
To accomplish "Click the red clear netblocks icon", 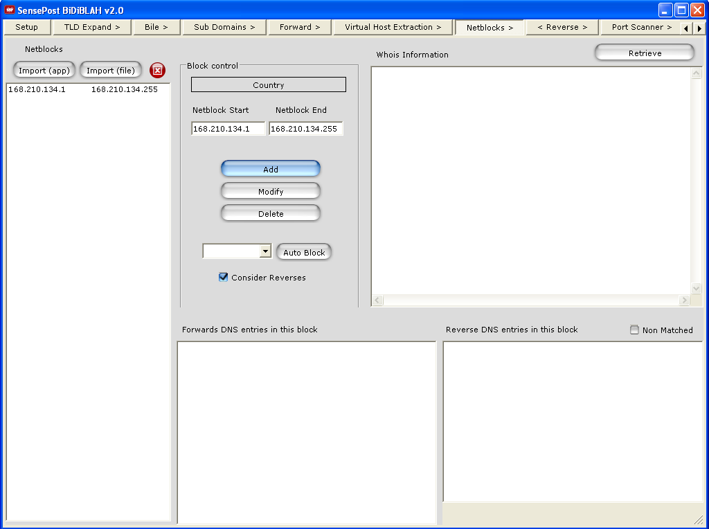I will 158,71.
